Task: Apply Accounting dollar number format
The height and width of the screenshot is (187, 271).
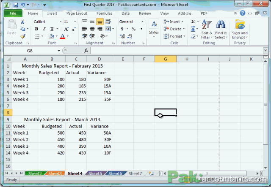Action: 122,29
